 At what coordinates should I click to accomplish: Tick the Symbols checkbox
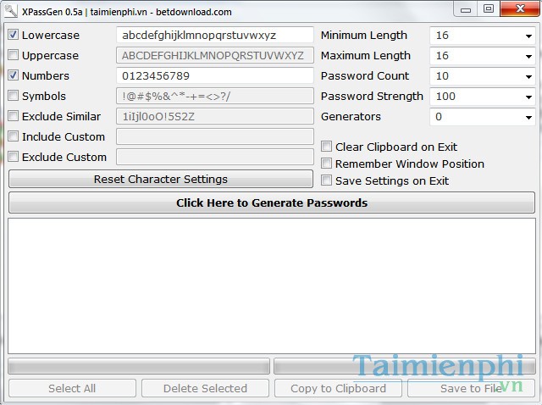coord(14,97)
